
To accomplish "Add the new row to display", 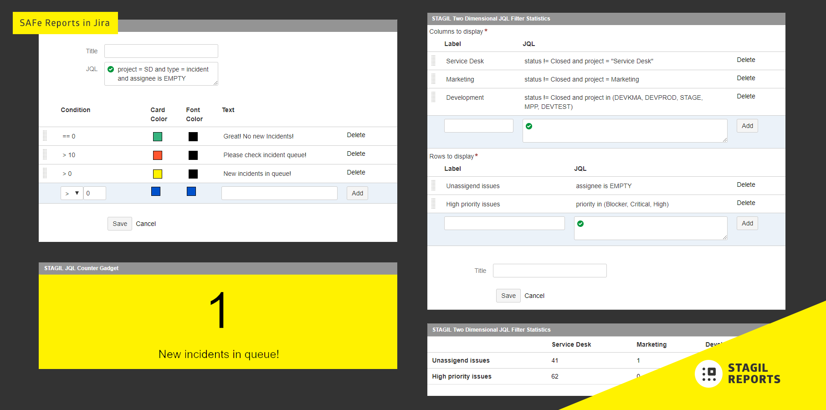I will click(x=747, y=223).
